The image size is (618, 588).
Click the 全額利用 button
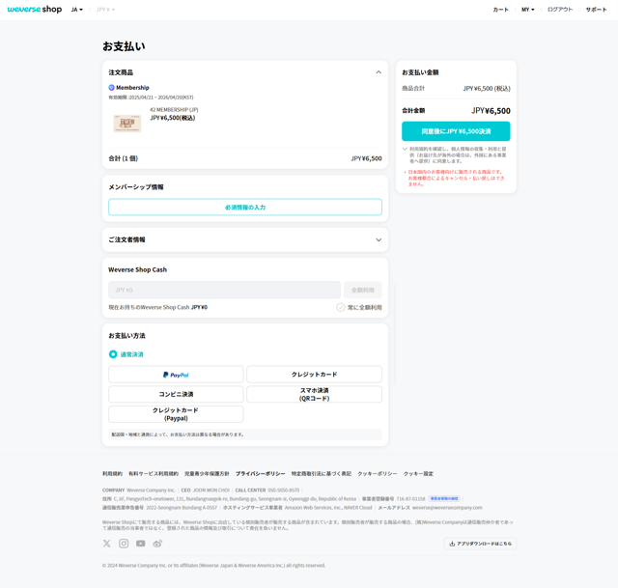[x=363, y=290]
